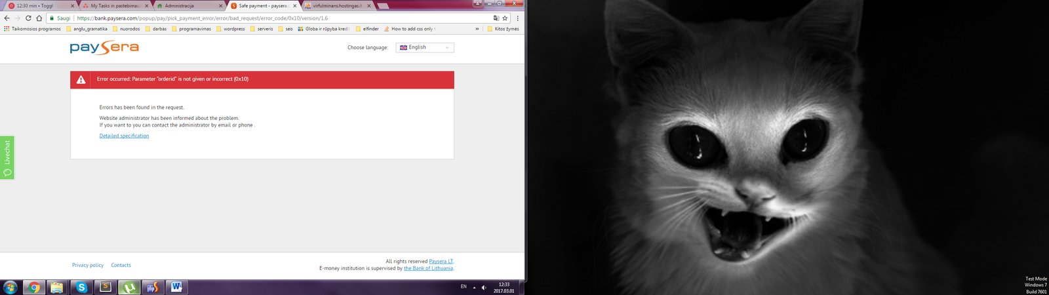Expand the bookmarks overflow chevron
Screen dimensions: 1049x295
(477, 29)
